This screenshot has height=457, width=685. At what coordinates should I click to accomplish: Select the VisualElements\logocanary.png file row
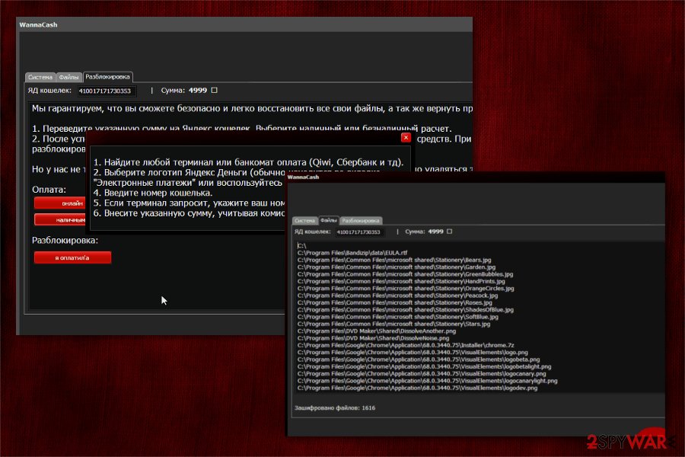coord(422,373)
